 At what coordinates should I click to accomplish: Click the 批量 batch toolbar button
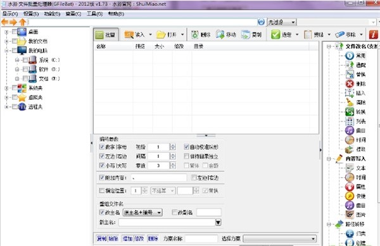106,35
